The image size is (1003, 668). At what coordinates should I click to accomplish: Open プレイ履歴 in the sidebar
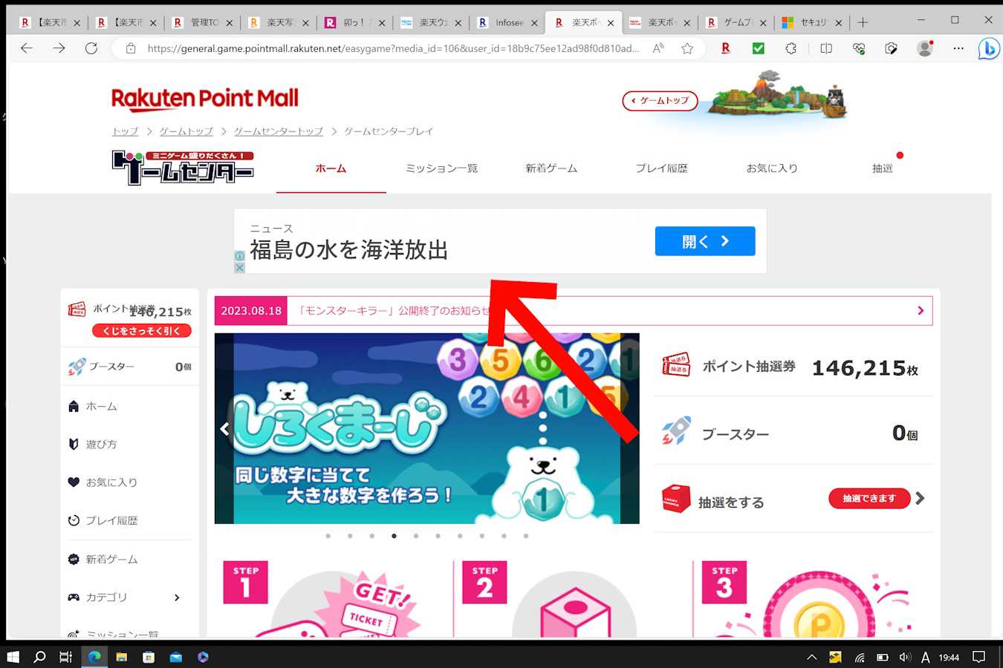coord(111,521)
